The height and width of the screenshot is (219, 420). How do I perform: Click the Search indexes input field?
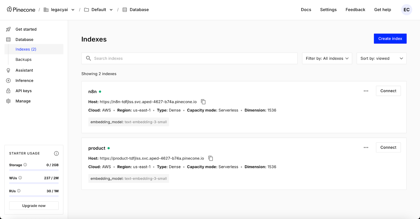pos(190,58)
